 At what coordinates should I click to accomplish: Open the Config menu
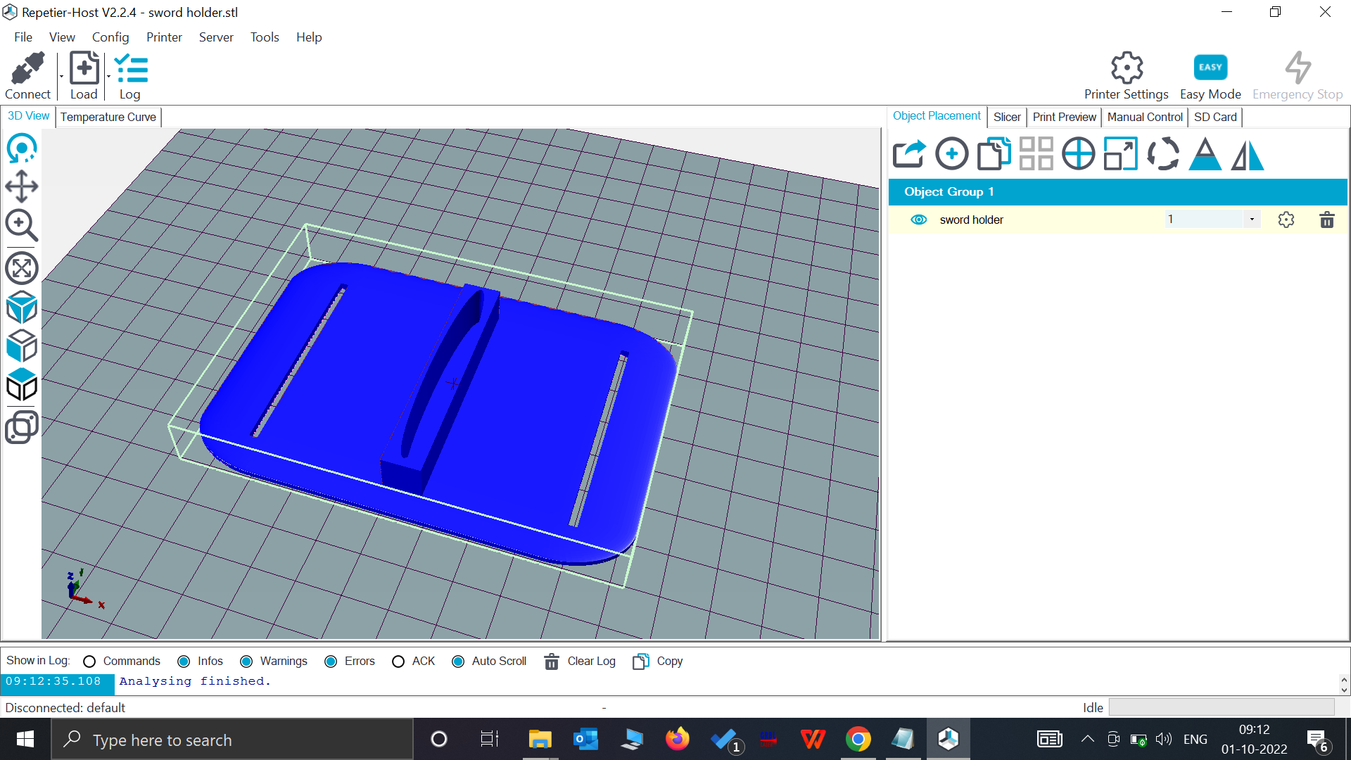(110, 37)
